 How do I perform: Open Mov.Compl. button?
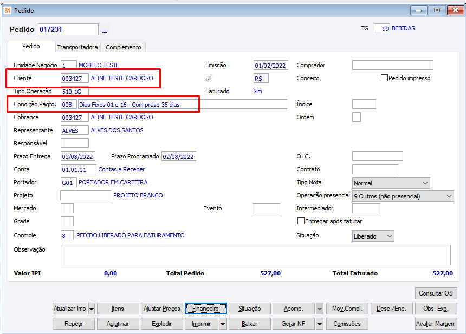click(347, 309)
